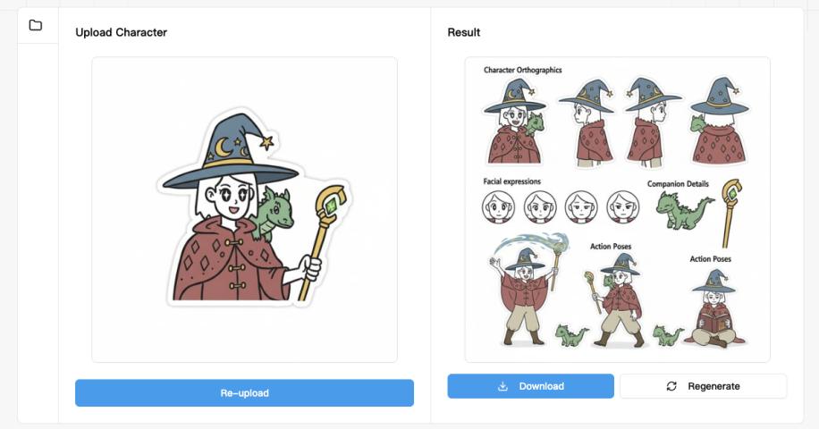The image size is (819, 429).
Task: Open the folder icon in the left sidebar
Action: [36, 25]
